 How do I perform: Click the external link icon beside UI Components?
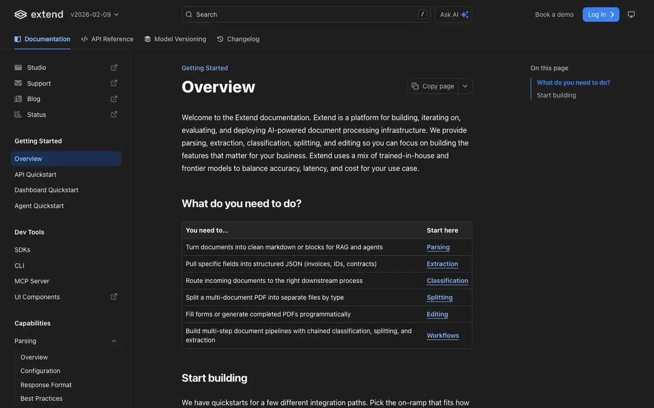tap(114, 297)
